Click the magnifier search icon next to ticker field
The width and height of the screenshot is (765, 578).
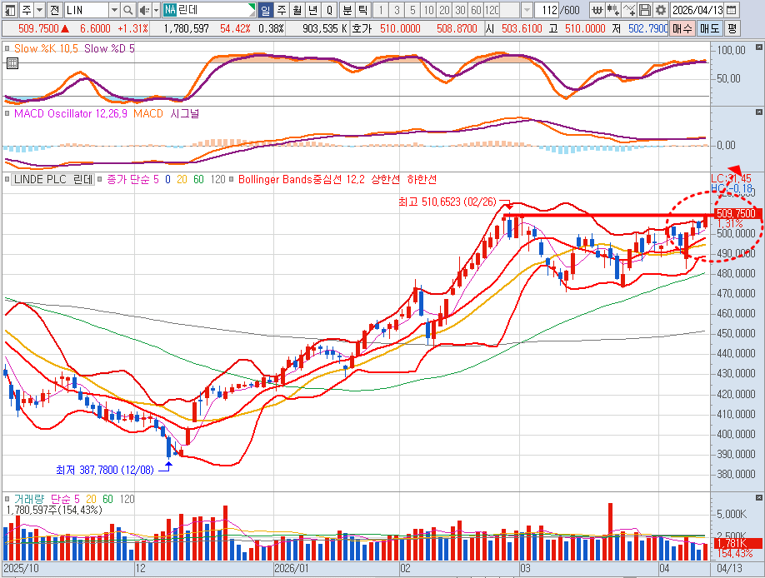(127, 10)
